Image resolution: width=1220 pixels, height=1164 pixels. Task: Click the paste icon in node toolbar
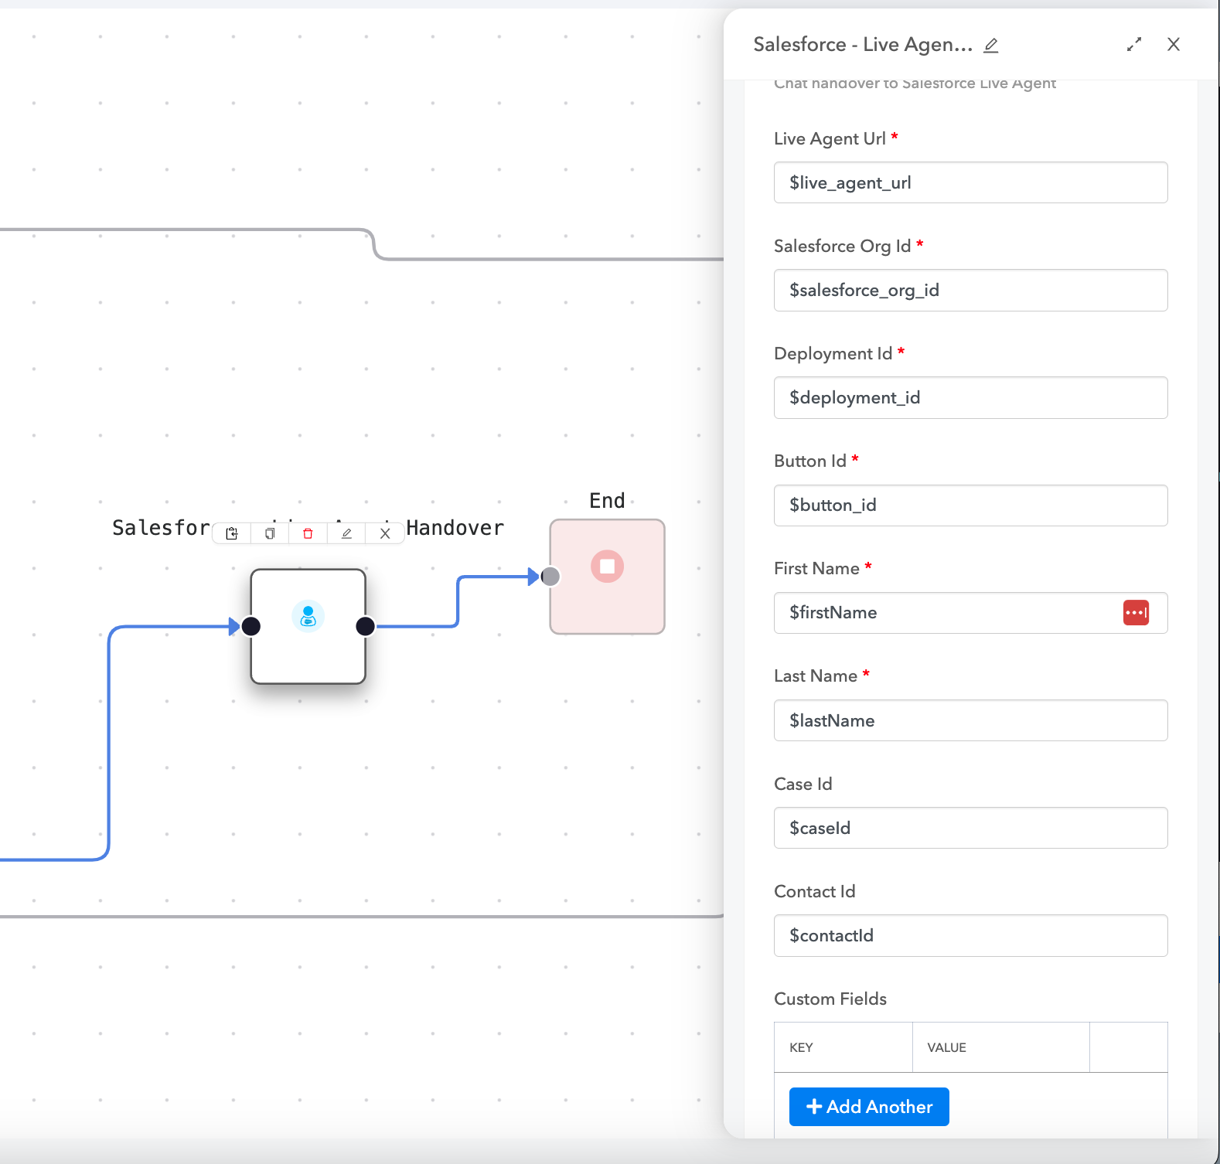(x=231, y=533)
